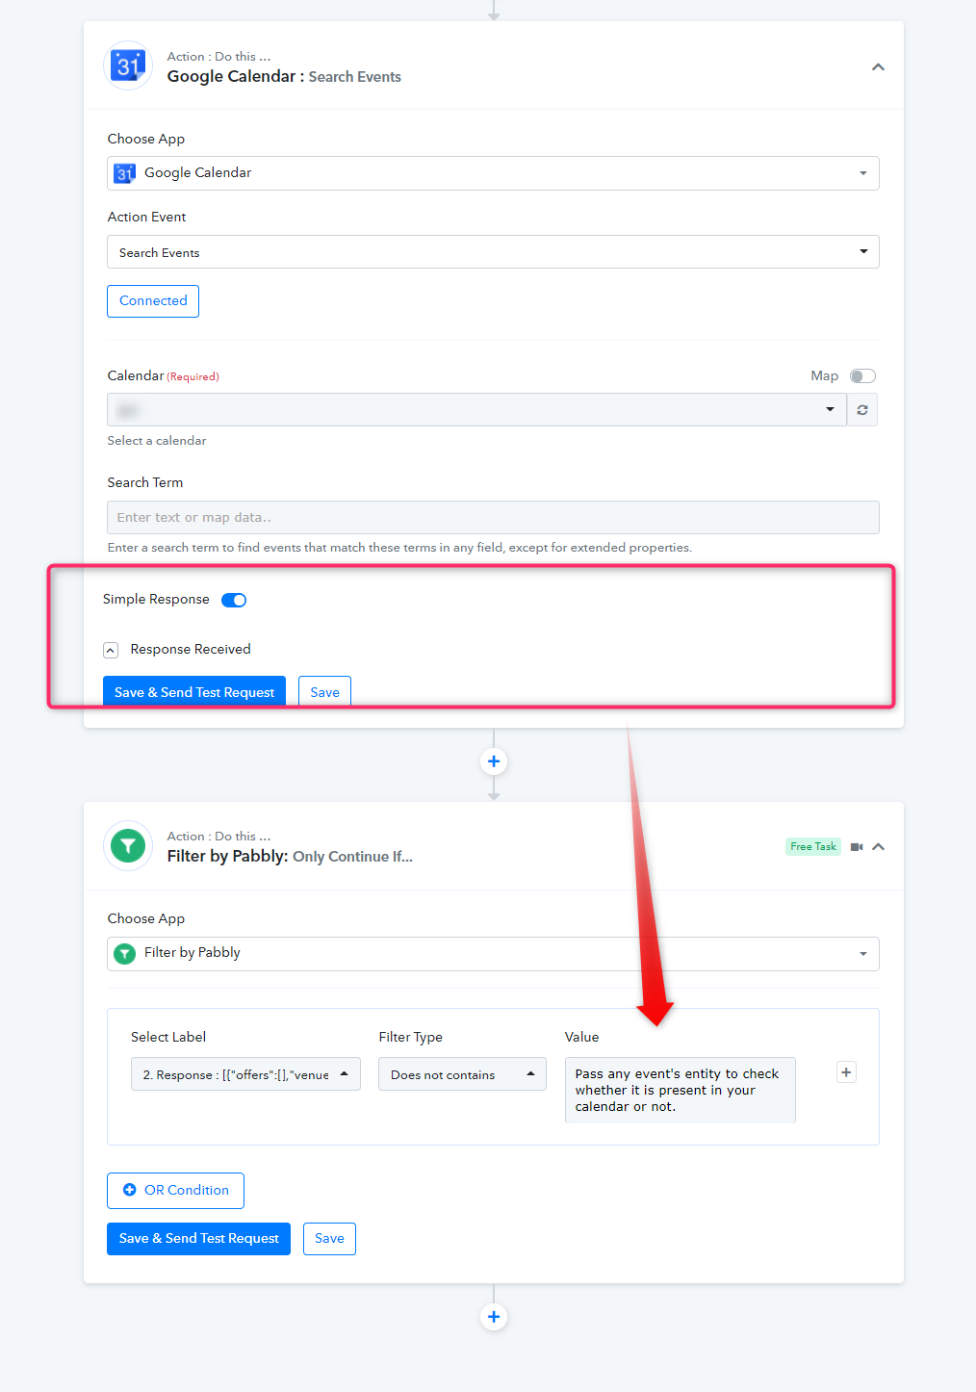Add another filter condition with plus icon

846,1072
